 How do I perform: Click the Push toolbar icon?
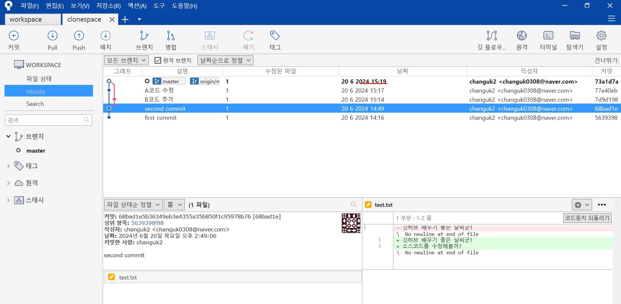tap(79, 36)
